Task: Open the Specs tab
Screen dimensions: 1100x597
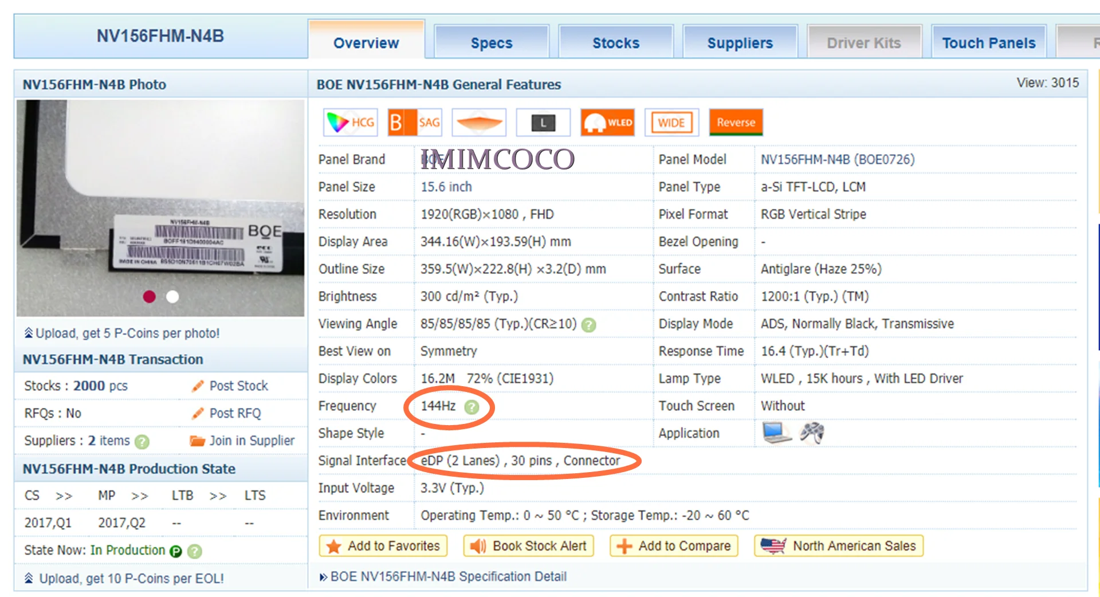Action: (x=492, y=42)
